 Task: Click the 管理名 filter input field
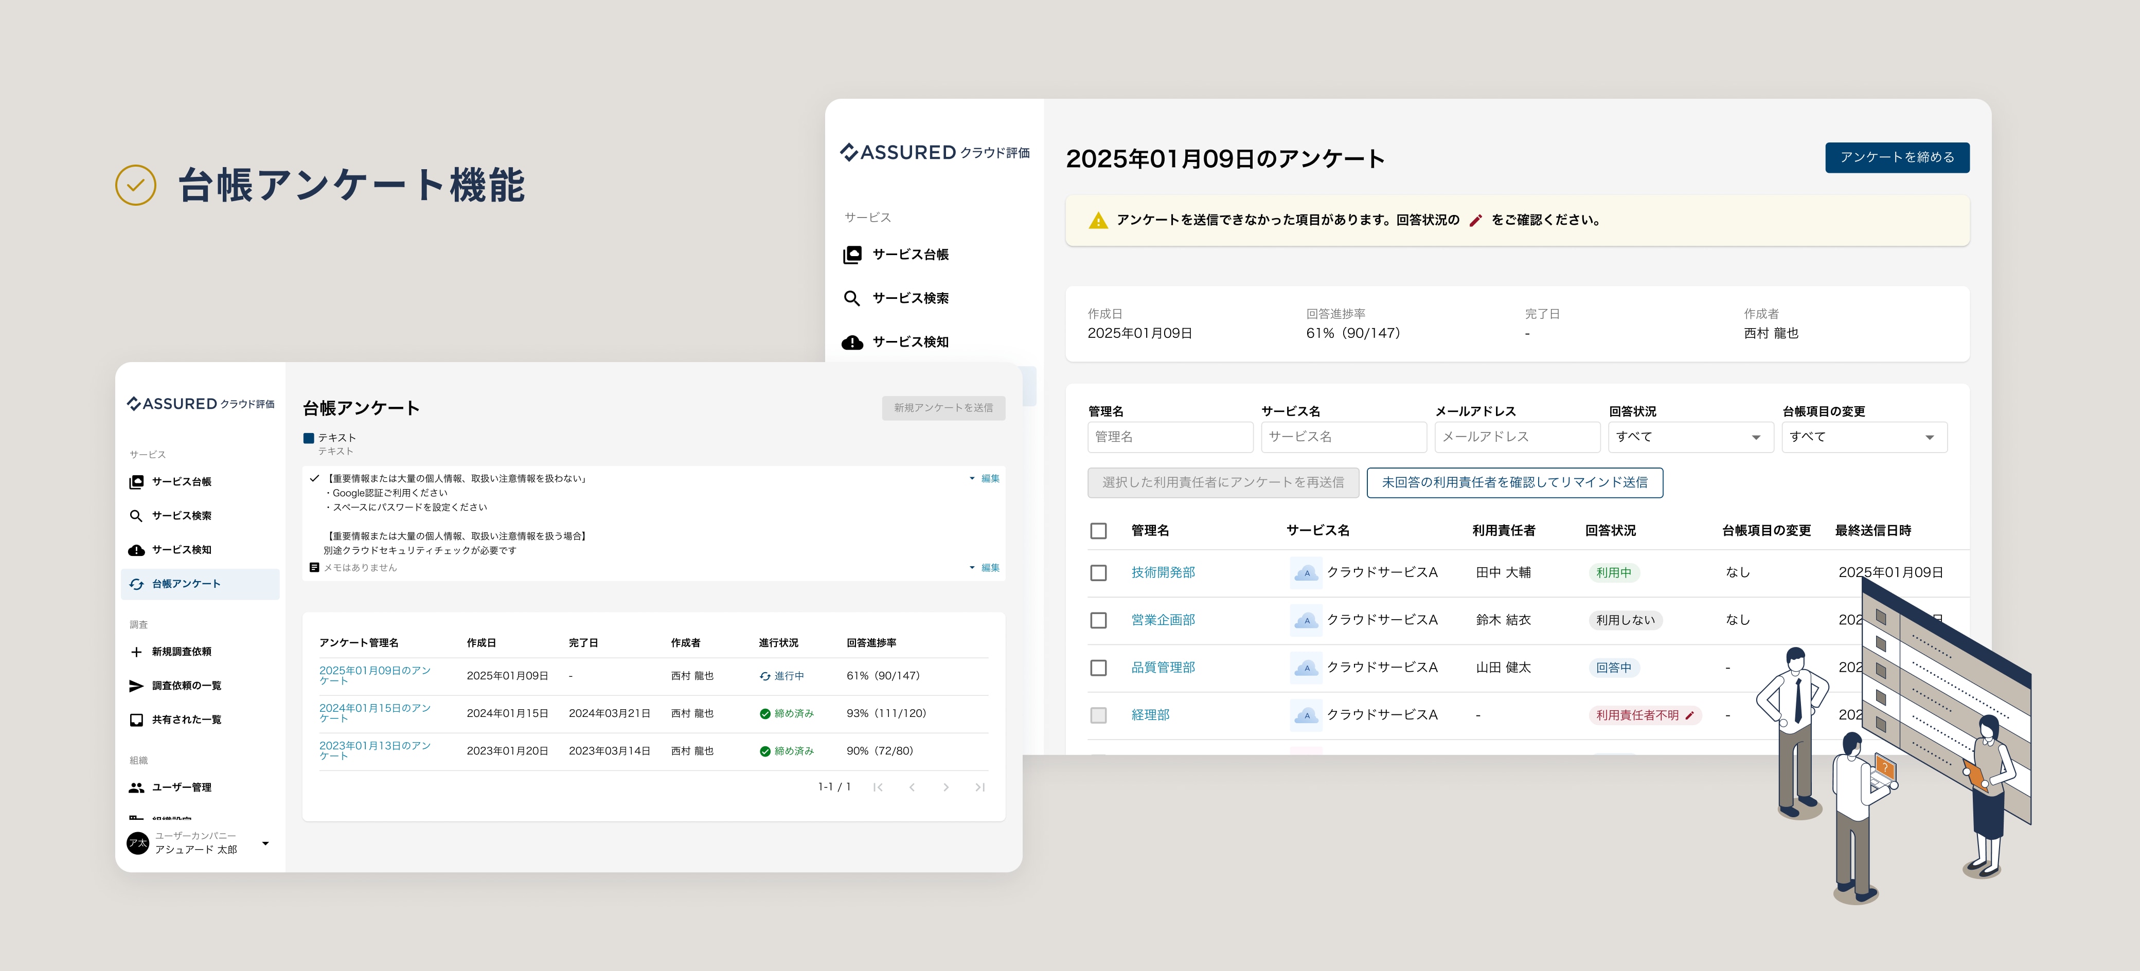[x=1170, y=437]
